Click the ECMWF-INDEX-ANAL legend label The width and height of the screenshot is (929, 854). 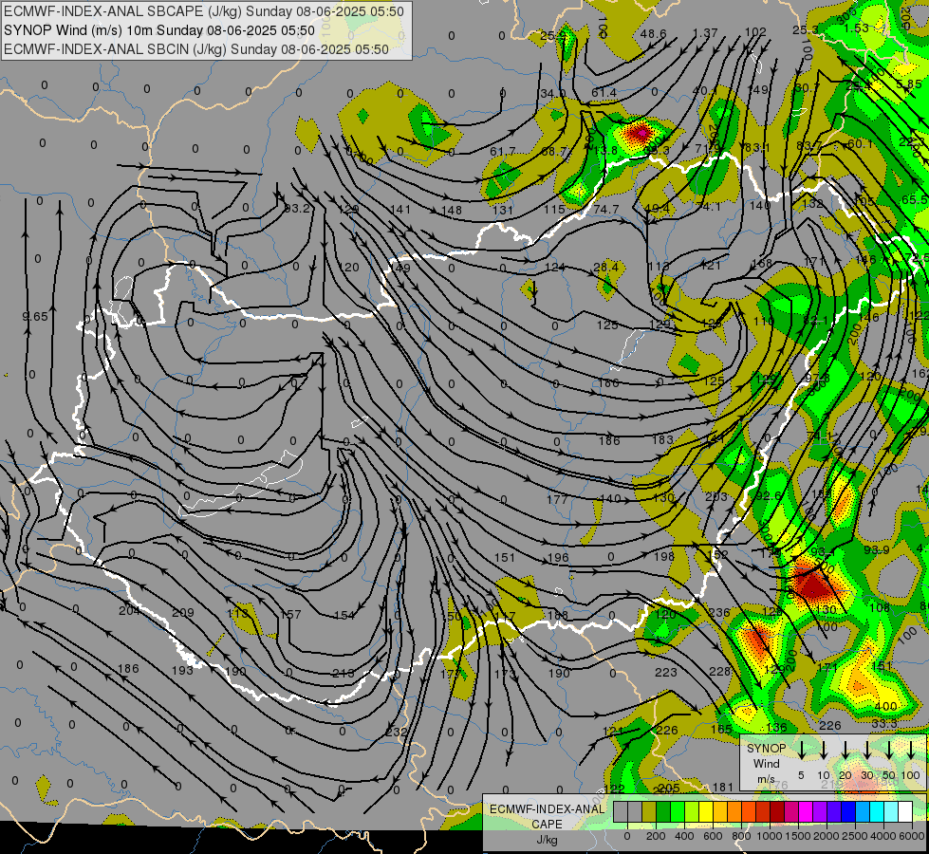click(x=547, y=809)
